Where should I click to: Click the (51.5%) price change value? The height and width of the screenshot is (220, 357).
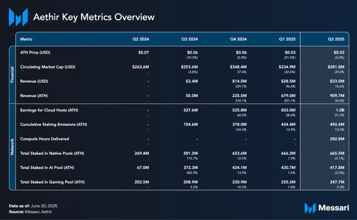click(290, 57)
